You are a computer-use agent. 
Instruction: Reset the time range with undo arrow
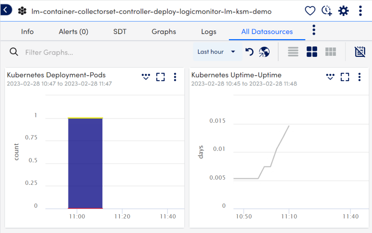click(249, 52)
